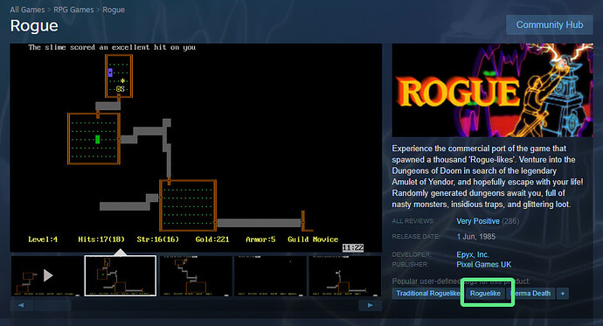Open the Very Positive reviews link
Image resolution: width=603 pixels, height=326 pixels.
tap(478, 221)
